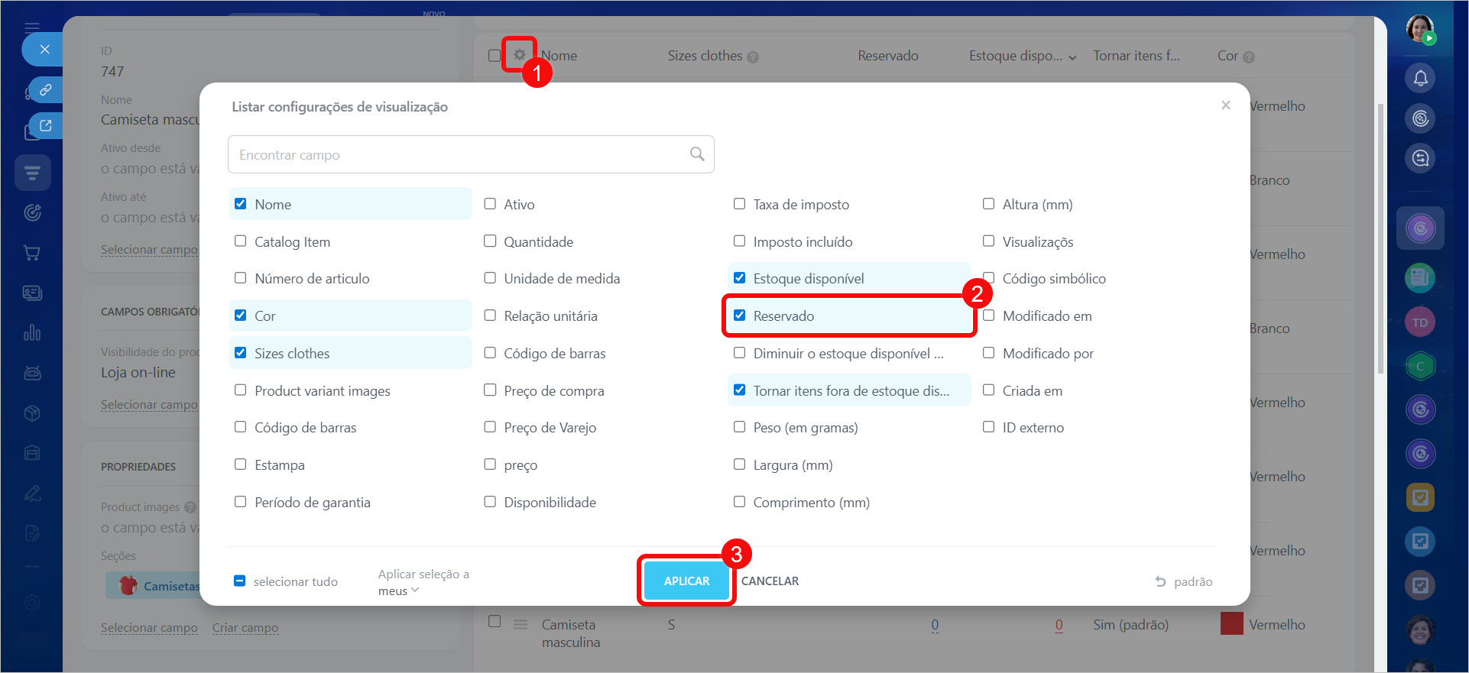Toggle the selecionar tudo checkbox
This screenshot has width=1469, height=673.
(239, 581)
